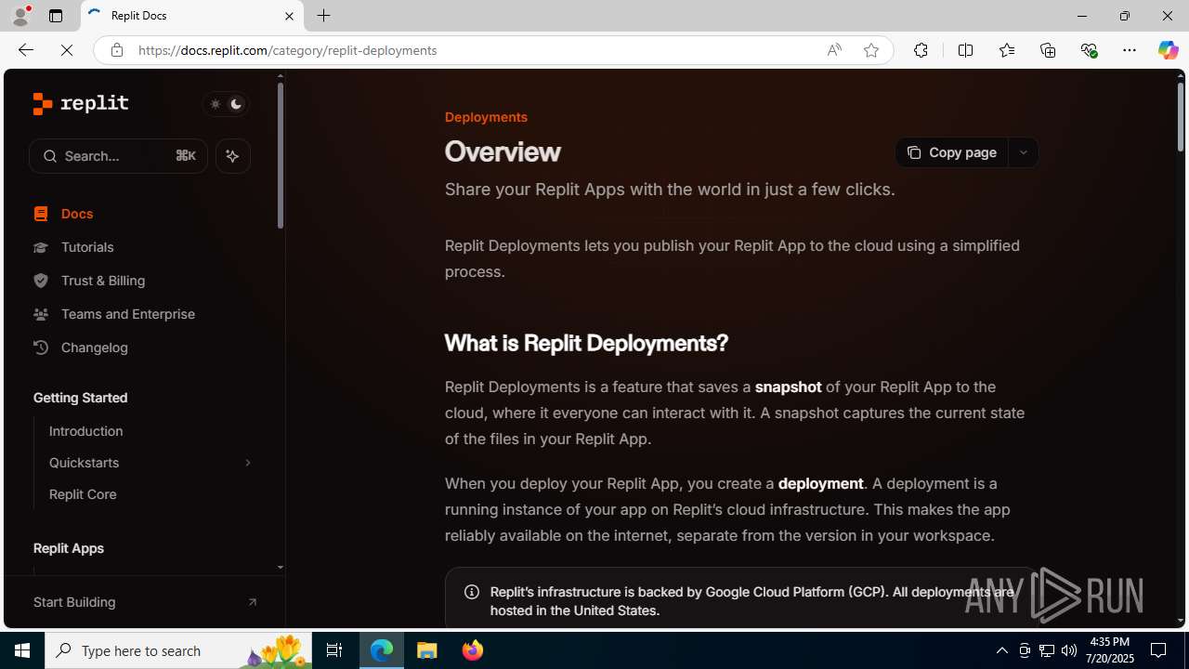
Task: Add this page to favorites star
Action: coord(870,50)
